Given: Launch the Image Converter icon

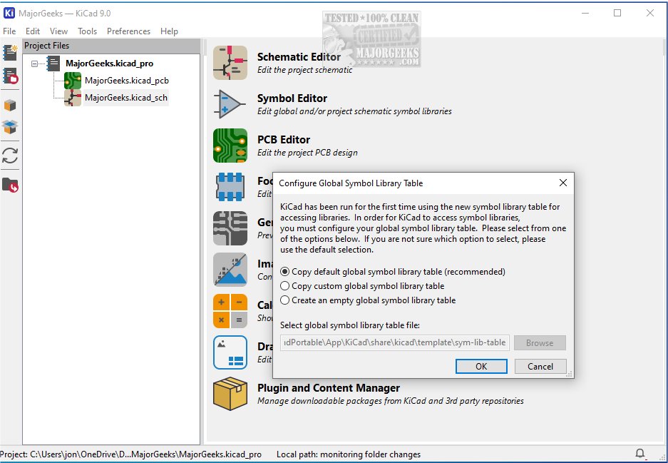Looking at the screenshot, I should point(230,270).
